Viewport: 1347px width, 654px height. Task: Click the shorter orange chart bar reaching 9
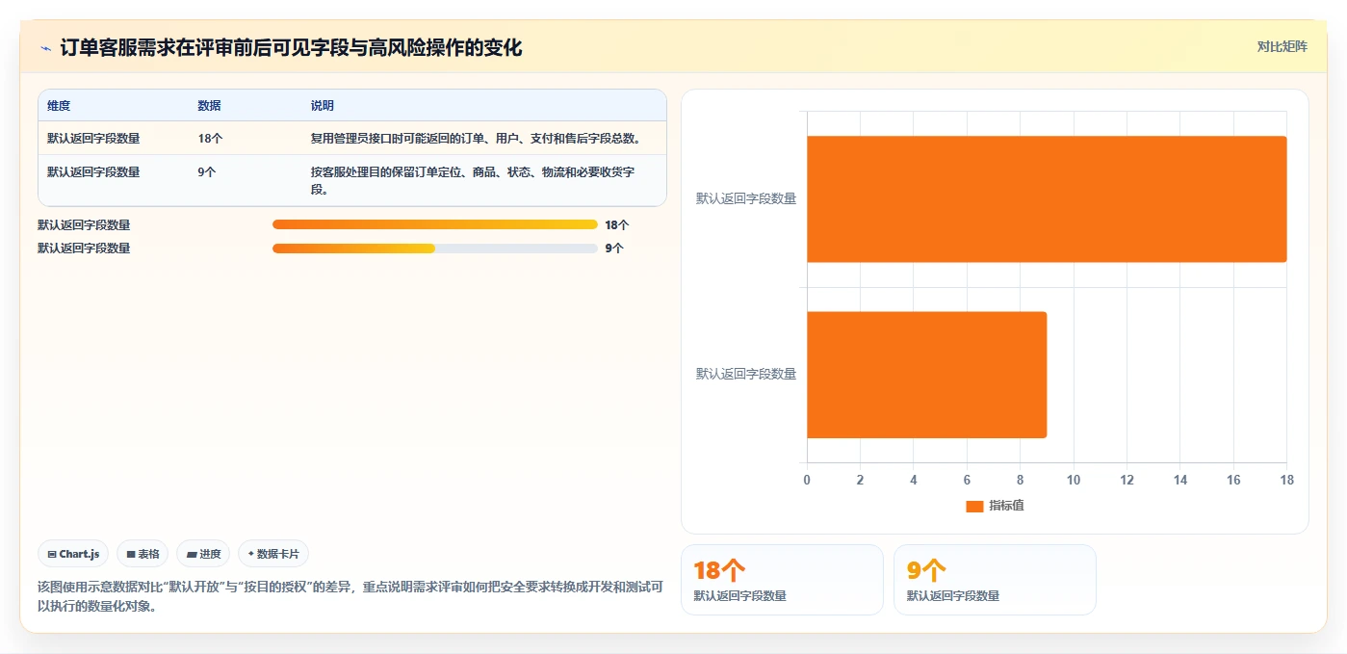(x=926, y=375)
